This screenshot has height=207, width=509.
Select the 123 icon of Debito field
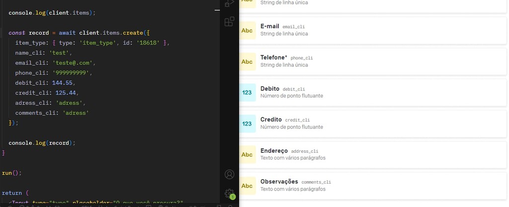tap(247, 93)
